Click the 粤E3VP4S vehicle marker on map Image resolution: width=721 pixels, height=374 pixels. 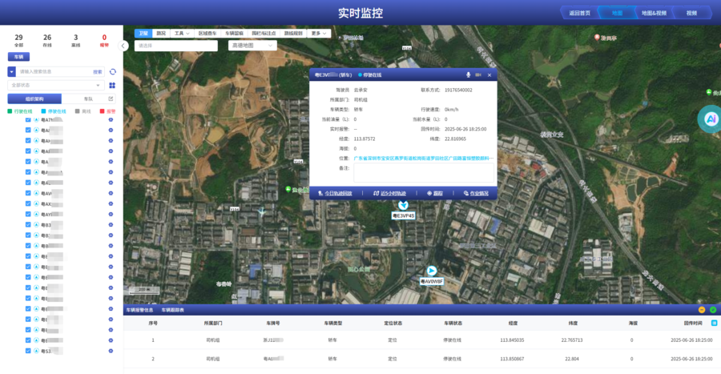coord(403,205)
